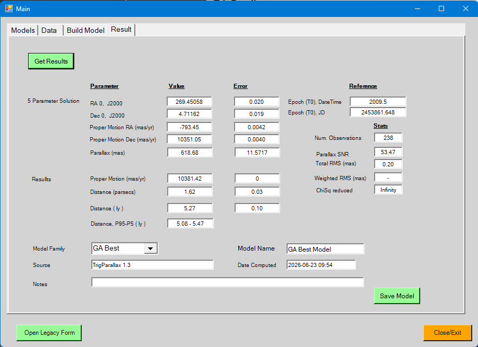Click the RA 0 error field 0.020
The height and width of the screenshot is (347, 478).
257,102
